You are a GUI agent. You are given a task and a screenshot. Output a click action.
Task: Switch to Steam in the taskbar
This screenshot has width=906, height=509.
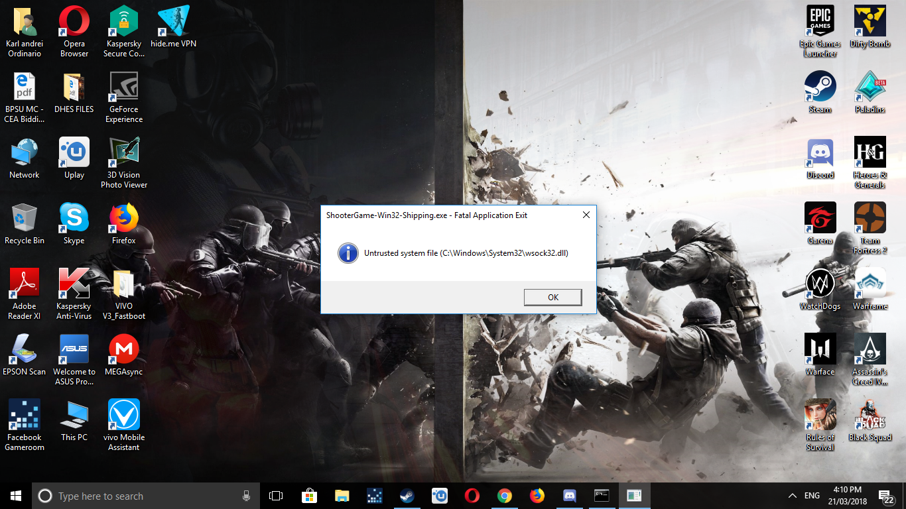(x=407, y=496)
